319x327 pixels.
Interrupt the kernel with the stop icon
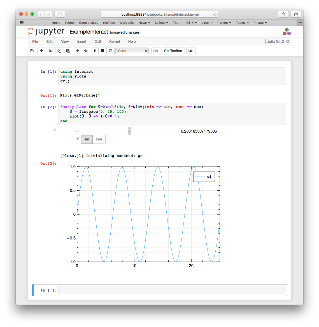pyautogui.click(x=103, y=51)
